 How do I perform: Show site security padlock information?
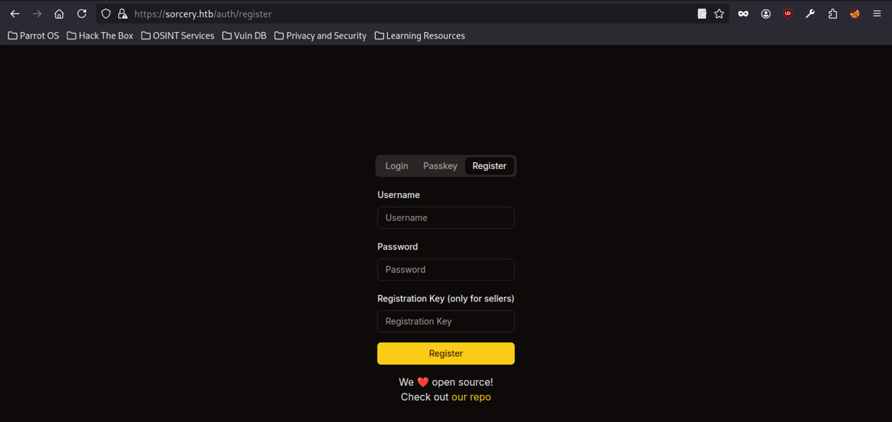(x=122, y=14)
